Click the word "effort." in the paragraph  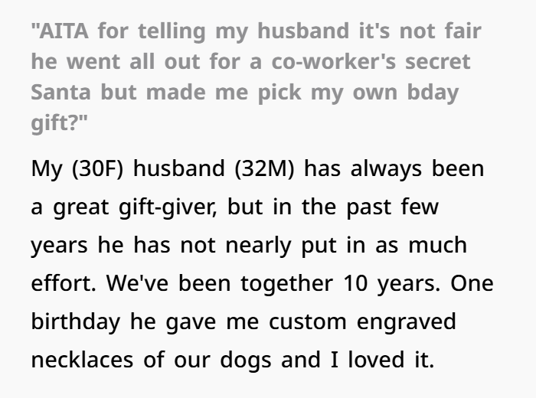64,283
